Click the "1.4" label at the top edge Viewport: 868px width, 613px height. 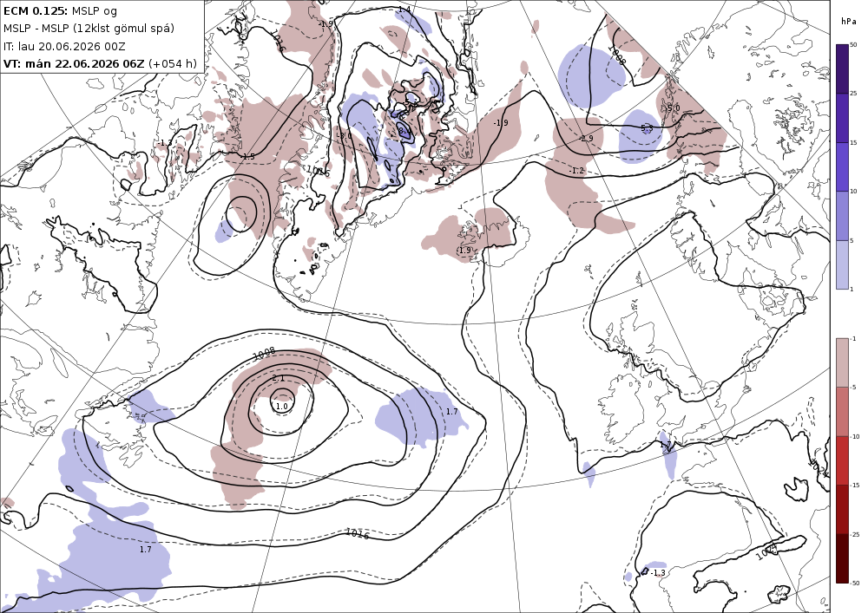pos(404,10)
